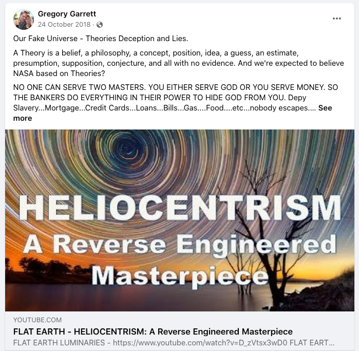
Task: Click the youtube.com/watch URL in the description
Action: click(x=200, y=343)
